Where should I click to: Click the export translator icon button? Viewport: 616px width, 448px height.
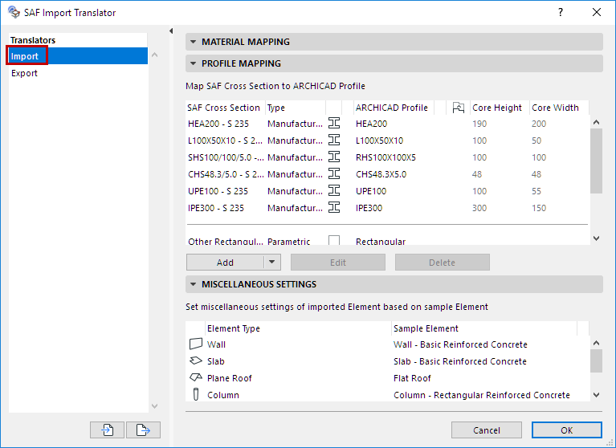coord(143,430)
